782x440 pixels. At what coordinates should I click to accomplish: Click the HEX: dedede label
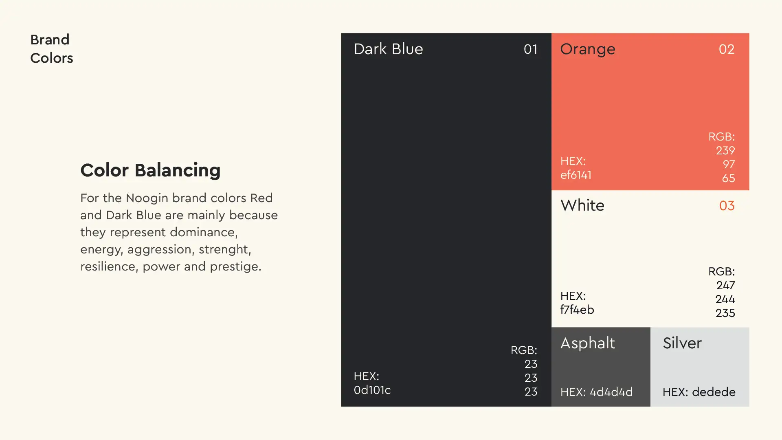pyautogui.click(x=699, y=392)
